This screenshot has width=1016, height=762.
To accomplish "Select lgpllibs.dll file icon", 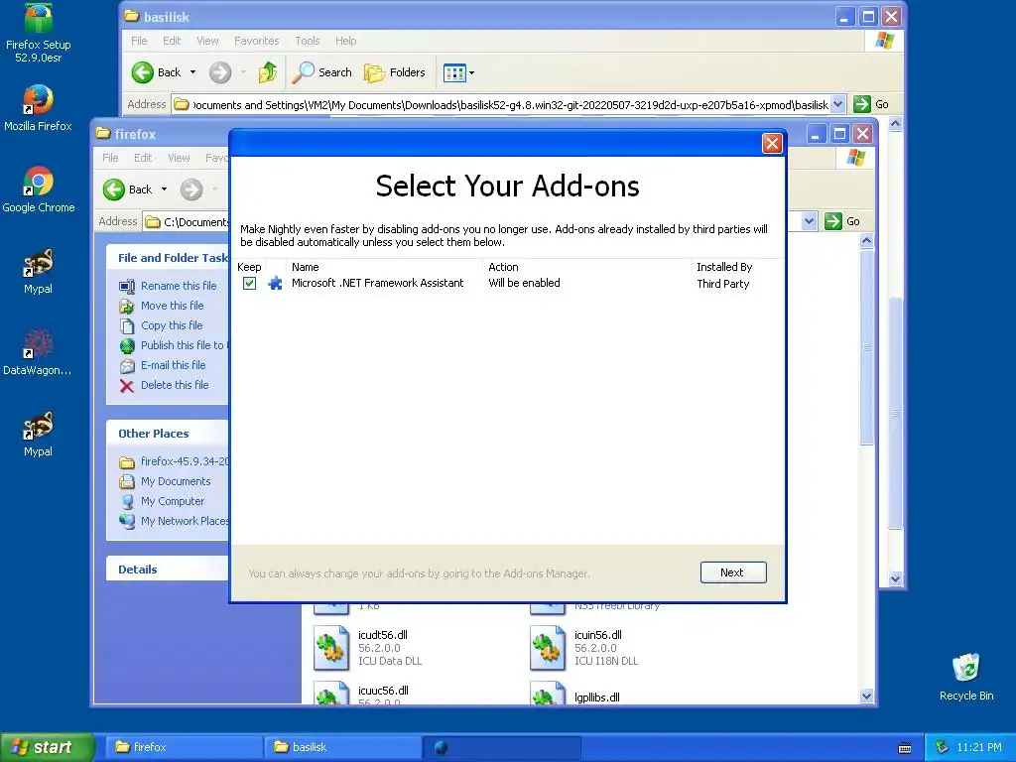I will (548, 693).
